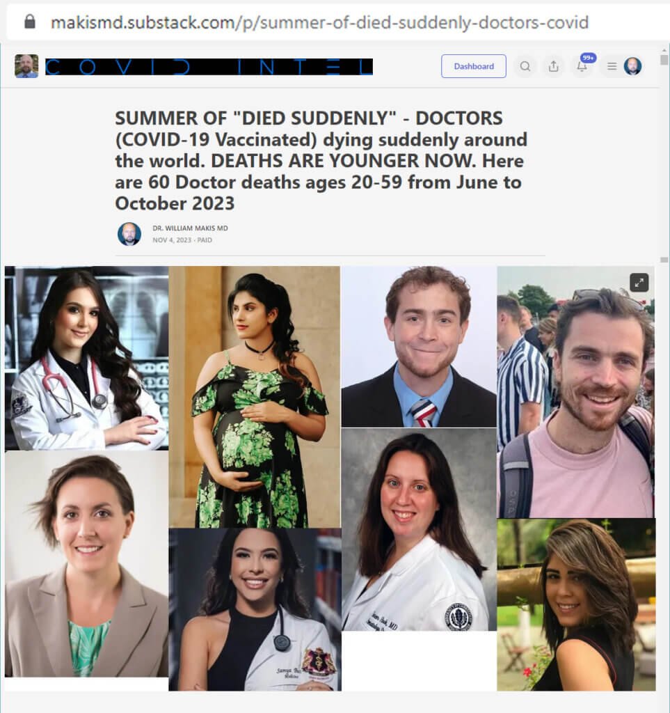
Task: Click photo of pregnant woman in green dress
Action: [255, 397]
